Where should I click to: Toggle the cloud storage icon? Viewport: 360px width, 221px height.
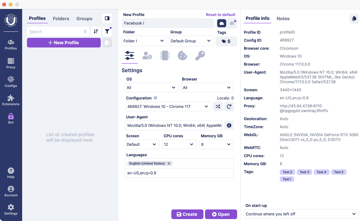(x=222, y=23)
